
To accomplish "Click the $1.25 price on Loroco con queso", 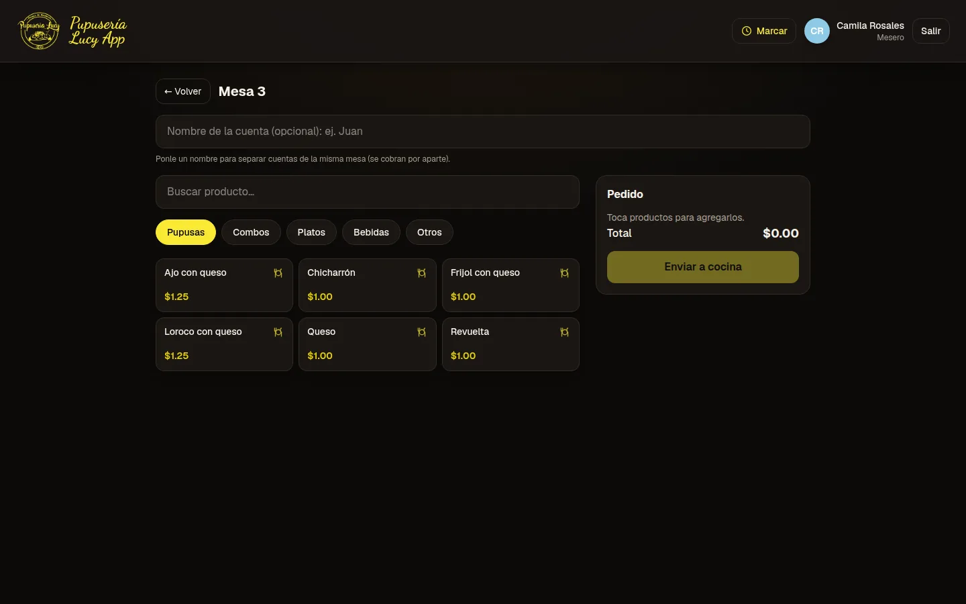I will (176, 356).
